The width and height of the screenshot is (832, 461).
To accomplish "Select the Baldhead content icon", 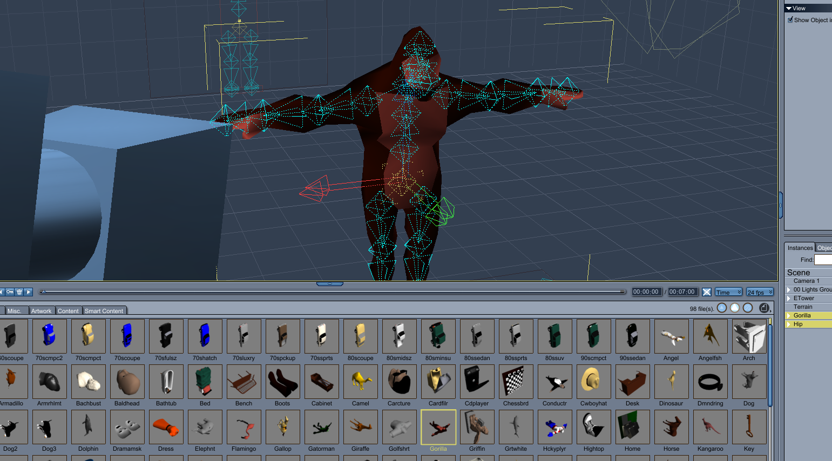I will point(127,382).
